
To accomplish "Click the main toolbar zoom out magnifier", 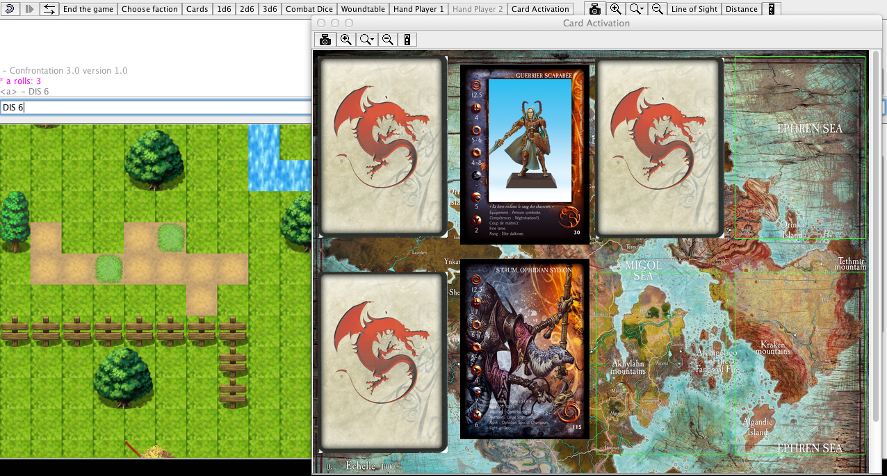I will click(x=657, y=9).
